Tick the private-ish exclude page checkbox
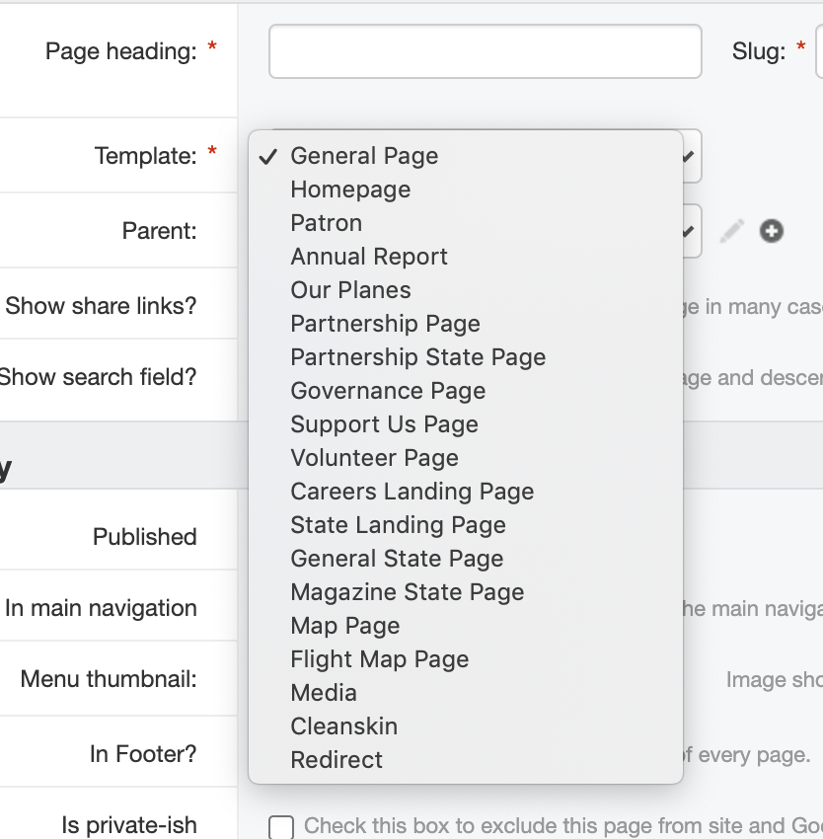The image size is (823, 839). [x=281, y=826]
